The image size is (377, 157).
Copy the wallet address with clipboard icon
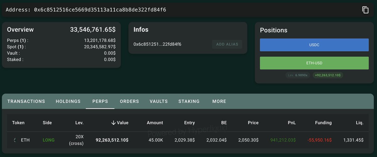click(365, 10)
